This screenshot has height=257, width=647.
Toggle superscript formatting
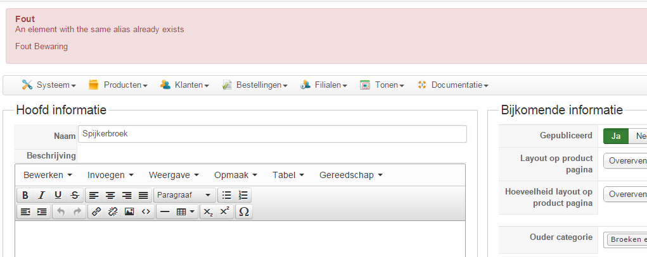point(224,212)
